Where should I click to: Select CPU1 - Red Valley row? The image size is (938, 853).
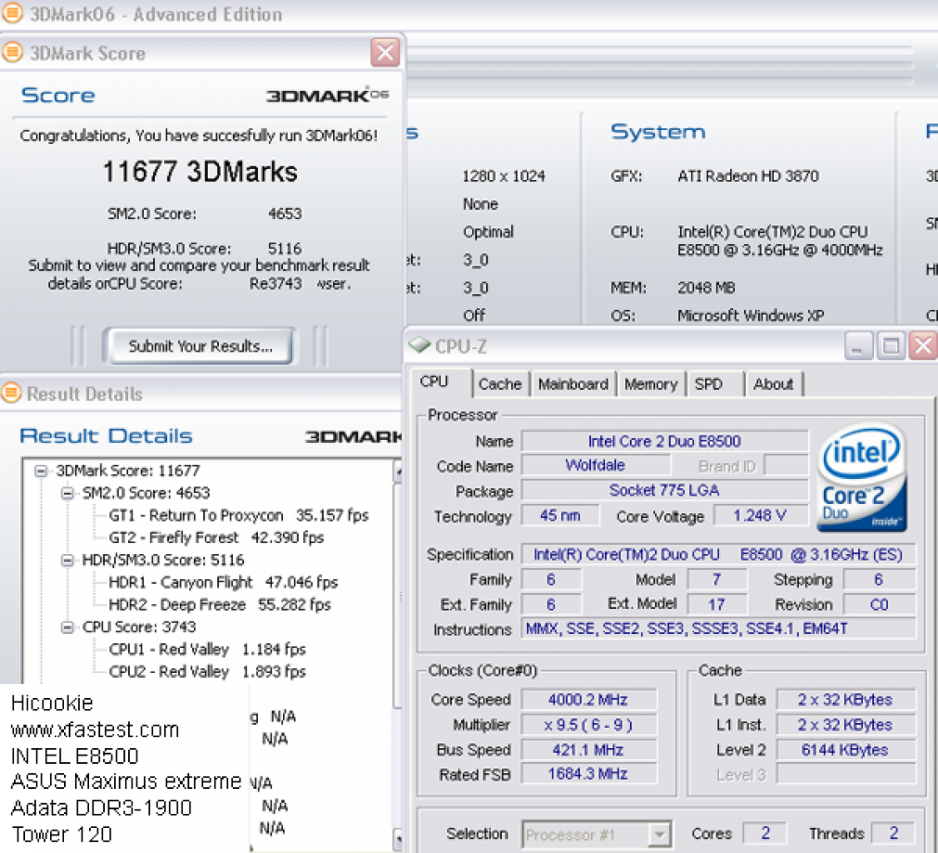click(207, 650)
